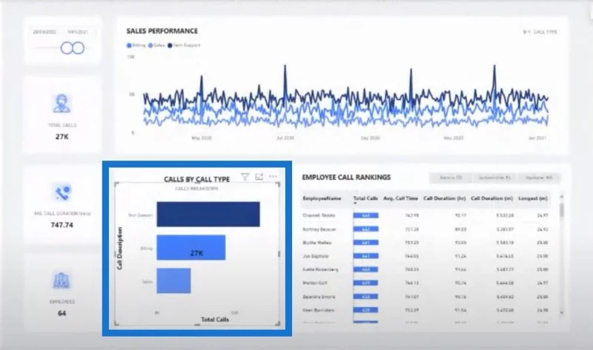The width and height of the screenshot is (593, 350).
Task: Sort by the EmployeeName column header
Action: [322, 198]
